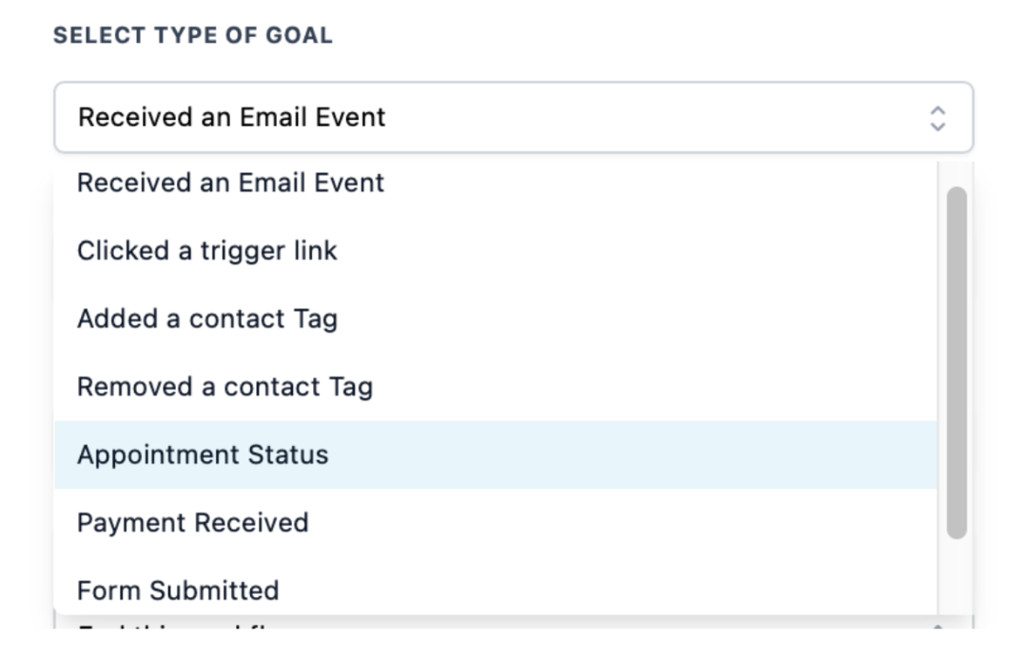Pick Form Submitted from the list
This screenshot has width=1036, height=659.
click(178, 591)
